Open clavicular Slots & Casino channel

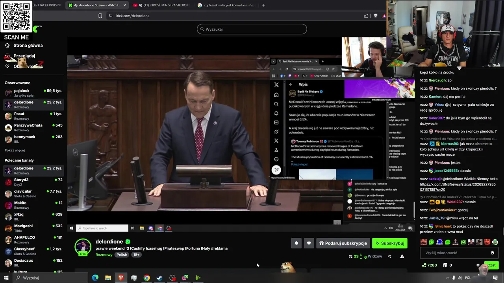(33, 193)
